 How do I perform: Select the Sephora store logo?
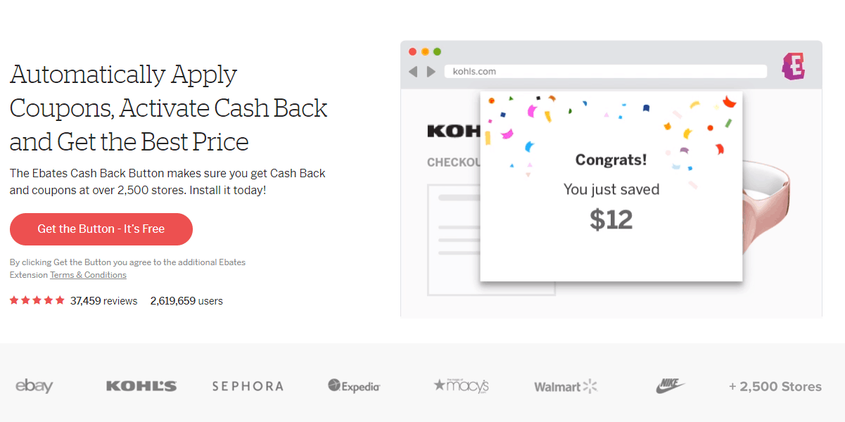pos(247,385)
